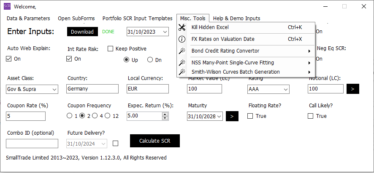
Task: Click the Smith-Wilson Curves wand icon
Action: pos(182,72)
